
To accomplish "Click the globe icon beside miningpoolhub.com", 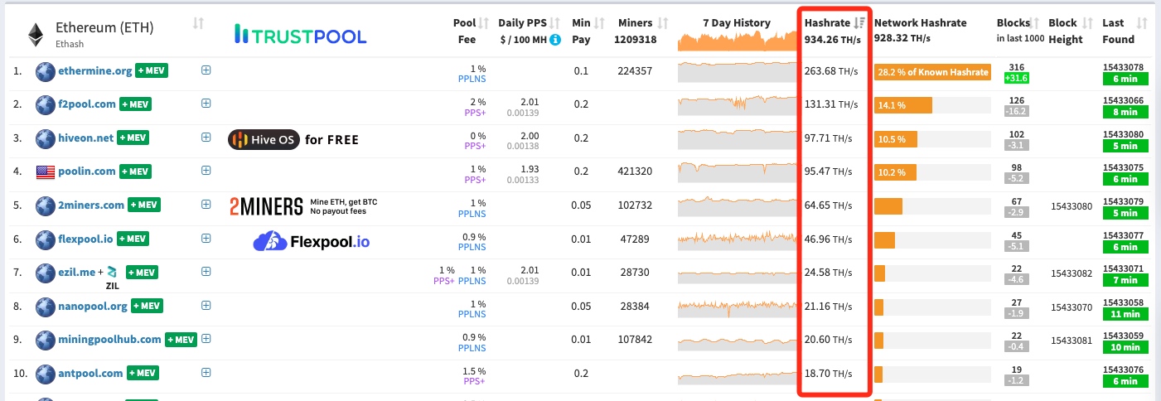I will click(x=45, y=340).
